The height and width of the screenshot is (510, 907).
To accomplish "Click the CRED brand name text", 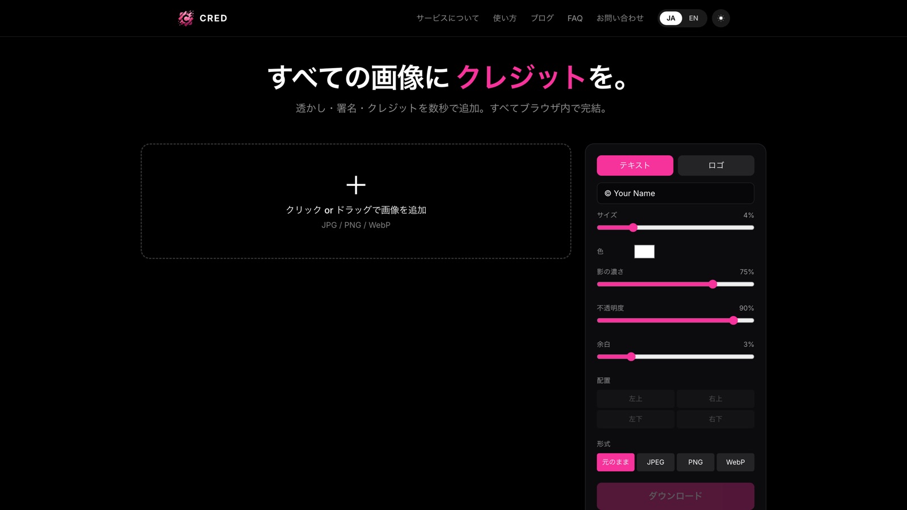I will click(213, 18).
